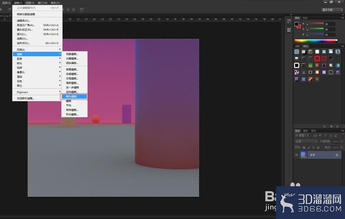
Task: Toggle lock image pixels brush icon
Action: pos(309,148)
